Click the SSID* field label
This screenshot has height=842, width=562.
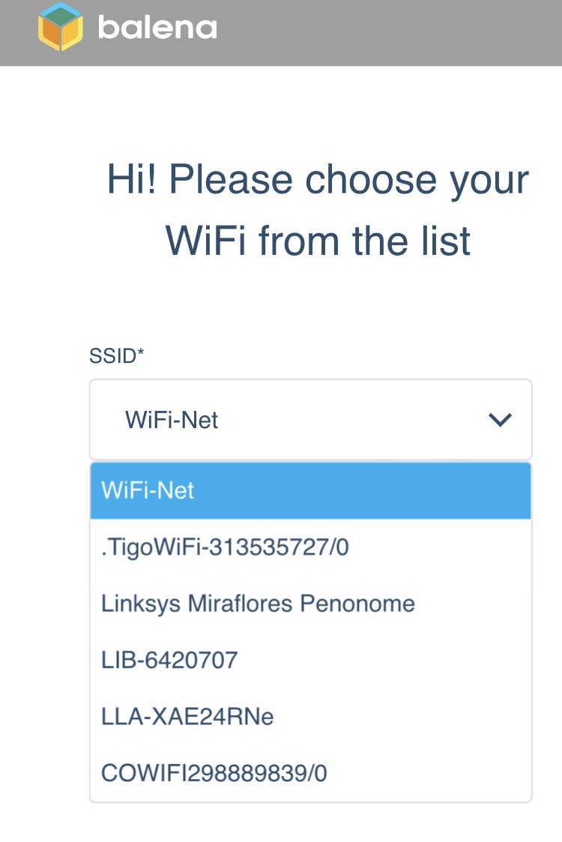coord(111,356)
